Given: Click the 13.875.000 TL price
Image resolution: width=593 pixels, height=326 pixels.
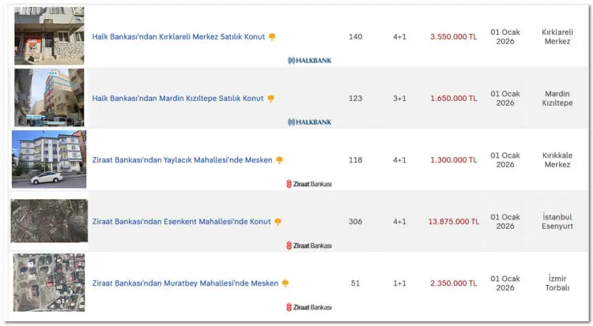Looking at the screenshot, I should pos(453,222).
